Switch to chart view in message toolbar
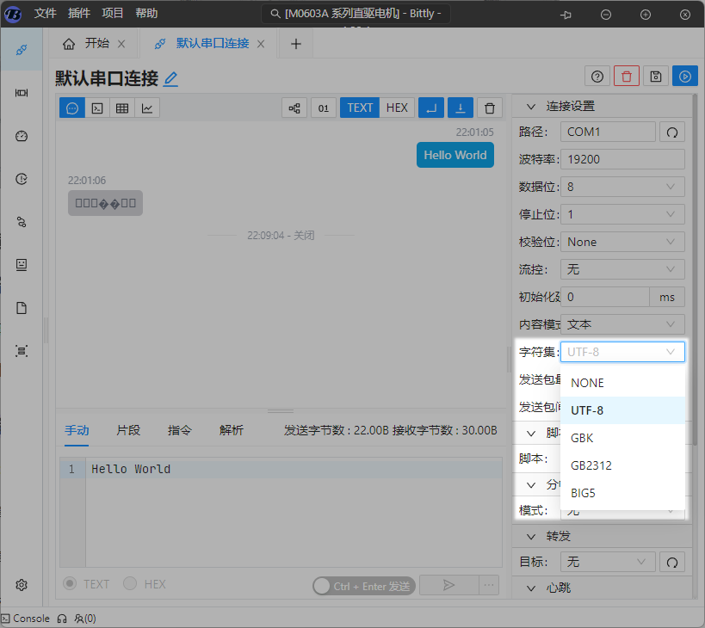The width and height of the screenshot is (705, 628). coord(147,108)
